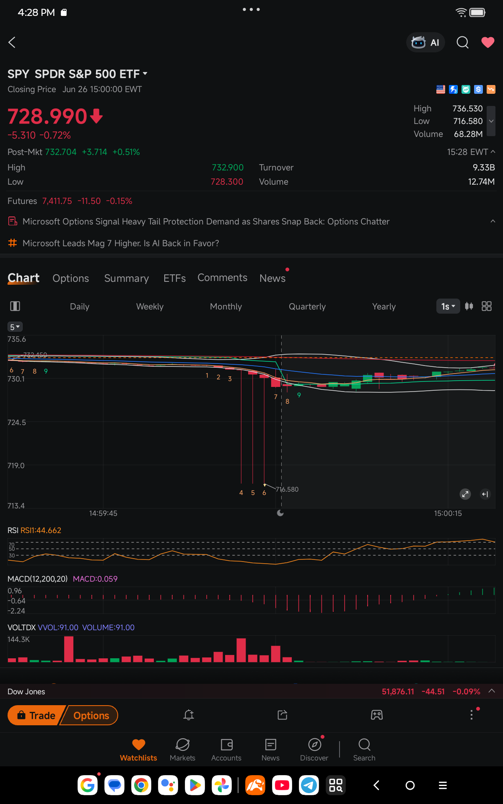Viewport: 503px width, 804px height.
Task: Open the 5 chart dropdown
Action: pos(15,327)
